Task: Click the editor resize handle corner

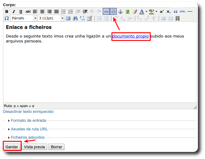Action: (195, 107)
